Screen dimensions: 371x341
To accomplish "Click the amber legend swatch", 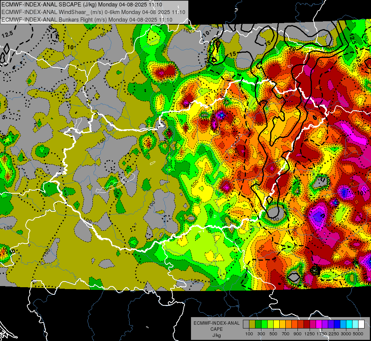I will point(282,324).
